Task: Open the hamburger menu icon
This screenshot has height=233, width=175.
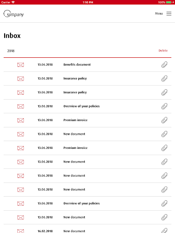Action: pos(169,14)
